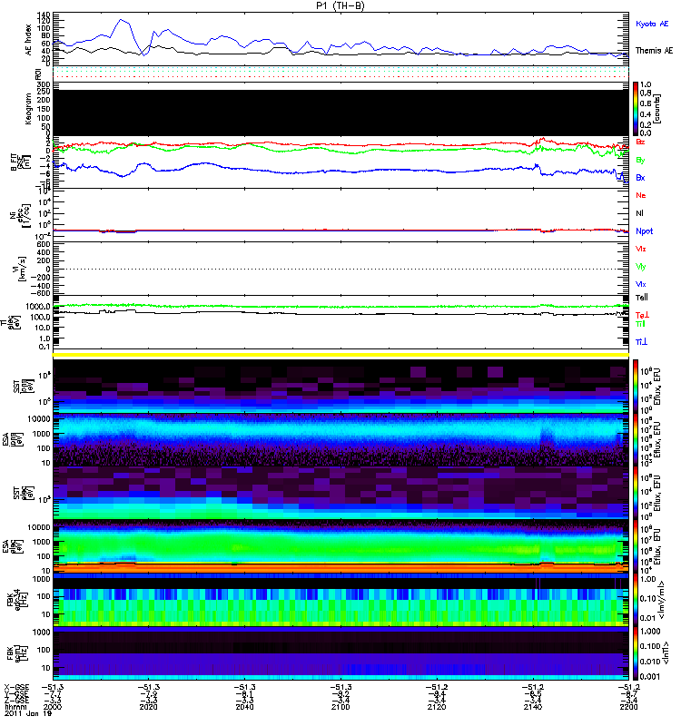Click the FBK mV/m color bar
This screenshot has width=681, height=726.
636,600
